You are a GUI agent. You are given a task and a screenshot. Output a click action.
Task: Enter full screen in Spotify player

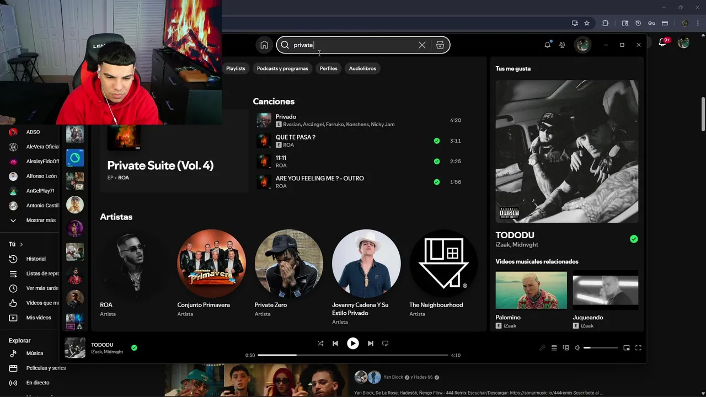pyautogui.click(x=638, y=348)
